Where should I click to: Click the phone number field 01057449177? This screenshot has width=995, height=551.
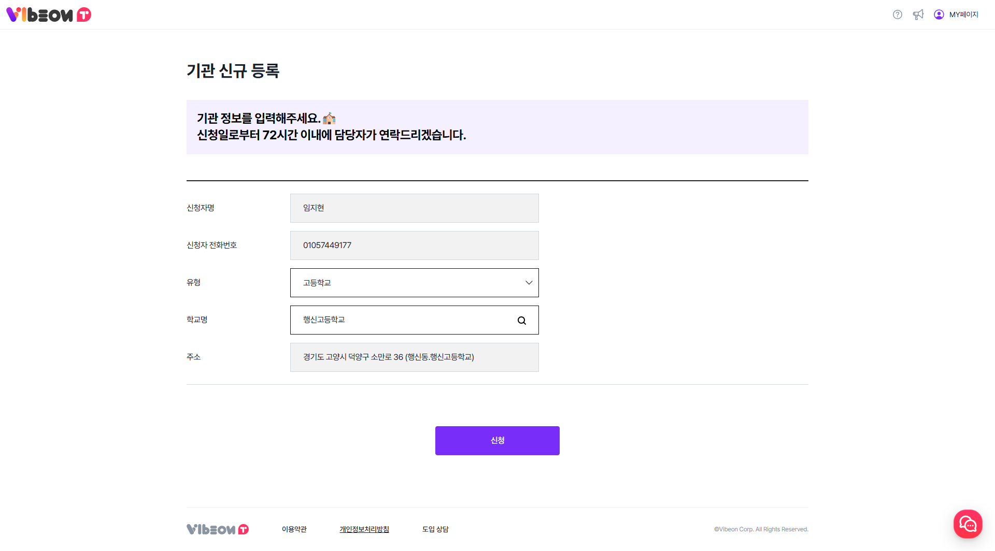point(415,245)
